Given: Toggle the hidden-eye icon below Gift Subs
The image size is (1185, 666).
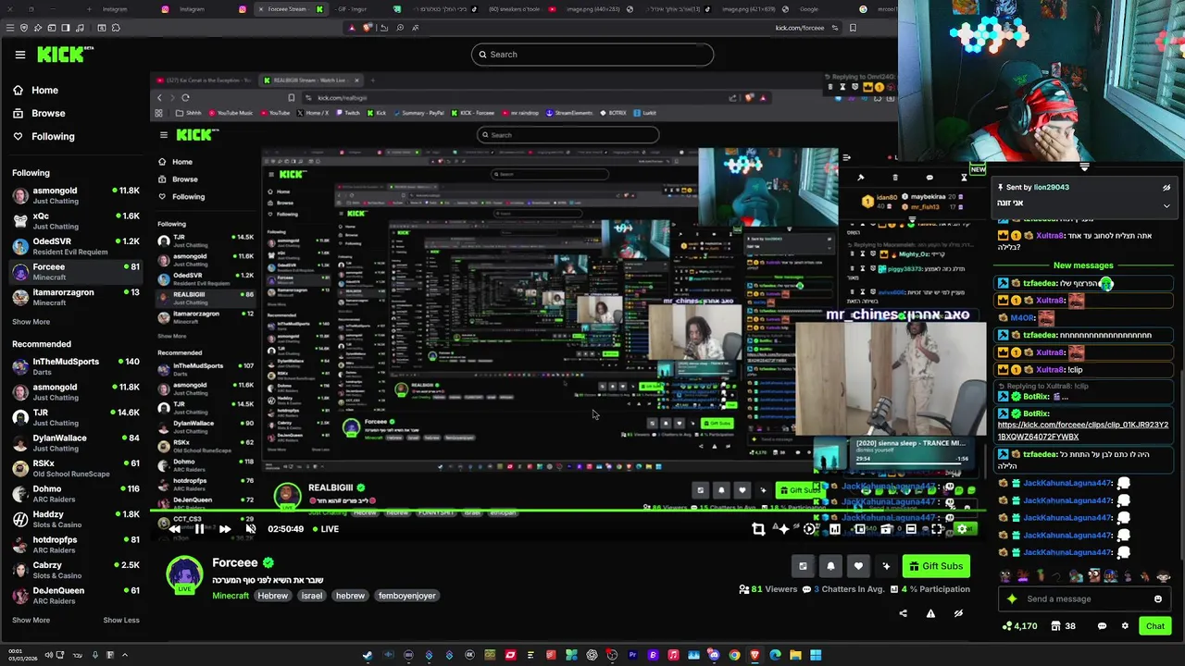Looking at the screenshot, I should click(958, 612).
